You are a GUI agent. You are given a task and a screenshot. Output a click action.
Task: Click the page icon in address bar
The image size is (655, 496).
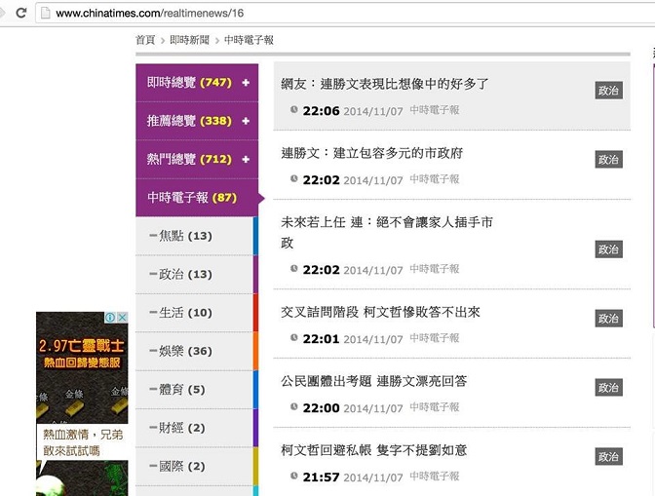44,14
